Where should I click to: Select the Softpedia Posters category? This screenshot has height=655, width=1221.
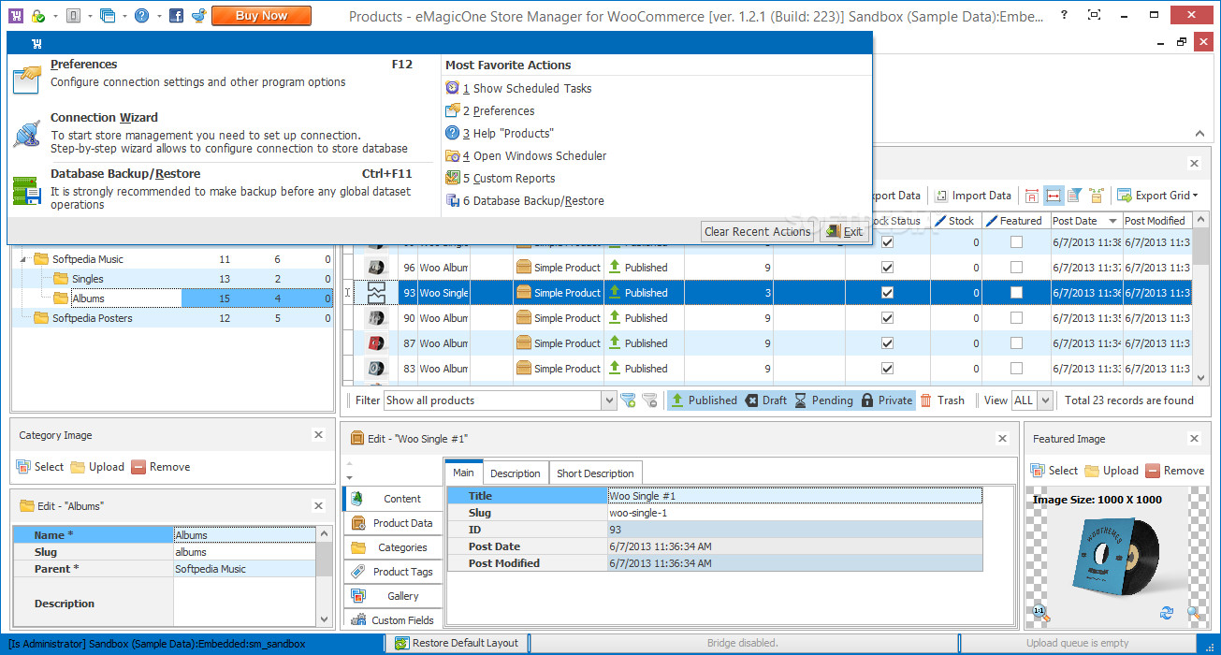pyautogui.click(x=92, y=318)
